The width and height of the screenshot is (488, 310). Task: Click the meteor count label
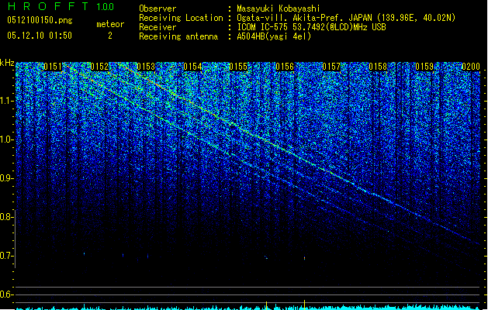(110, 24)
